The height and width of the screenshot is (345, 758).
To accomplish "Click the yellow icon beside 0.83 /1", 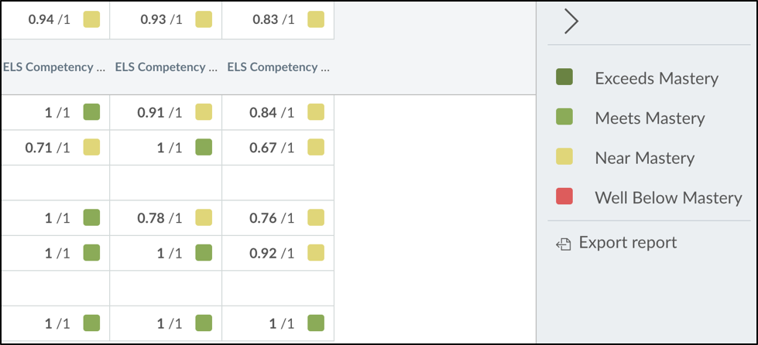I will pos(316,20).
